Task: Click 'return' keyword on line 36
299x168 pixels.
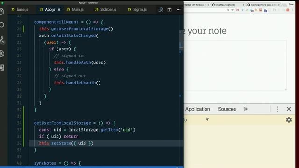Action: (71, 136)
